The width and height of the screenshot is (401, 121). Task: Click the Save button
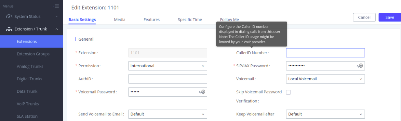(390, 17)
